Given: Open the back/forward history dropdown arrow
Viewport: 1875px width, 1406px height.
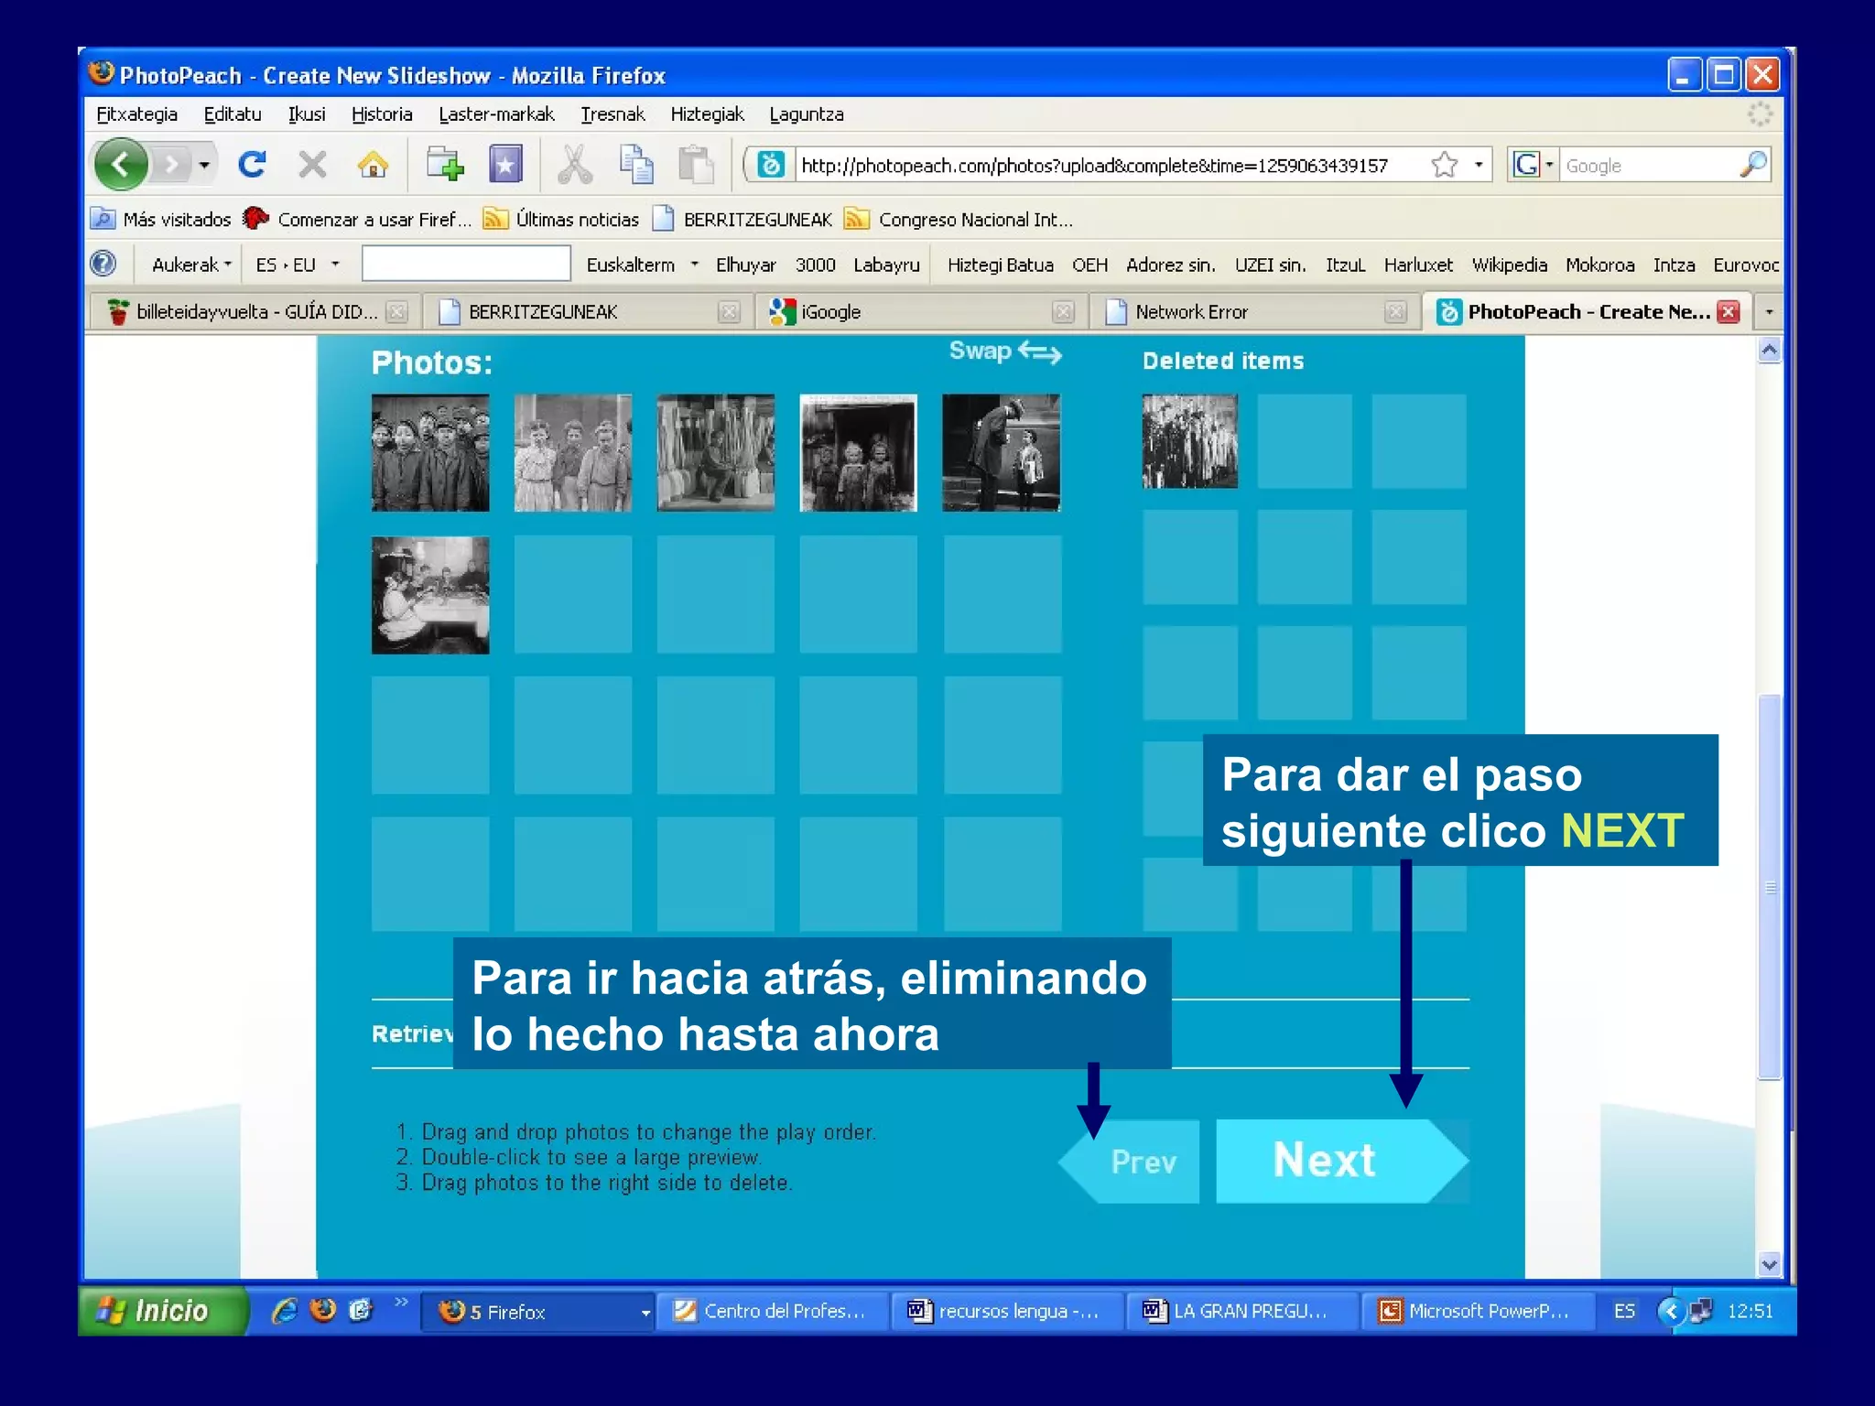Looking at the screenshot, I should pos(204,166).
